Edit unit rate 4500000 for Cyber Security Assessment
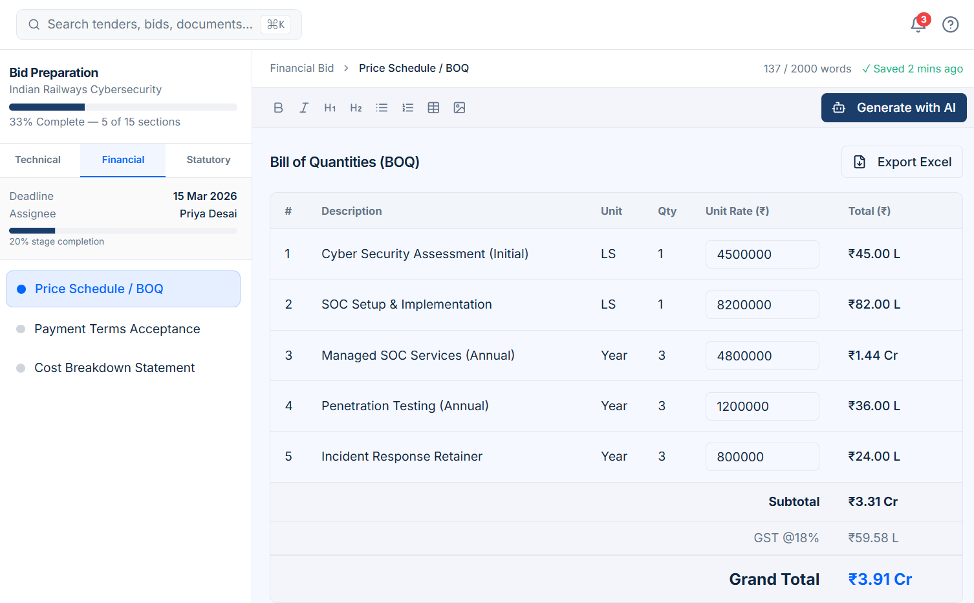Screen dimensions: 974x603 click(762, 254)
